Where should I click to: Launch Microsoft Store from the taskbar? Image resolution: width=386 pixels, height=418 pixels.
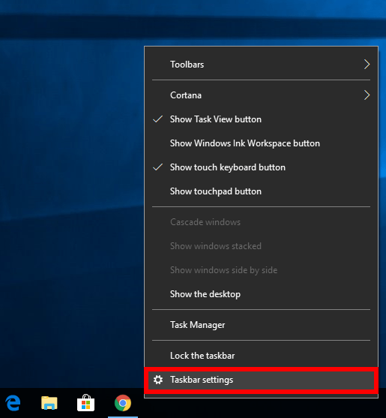coord(85,403)
